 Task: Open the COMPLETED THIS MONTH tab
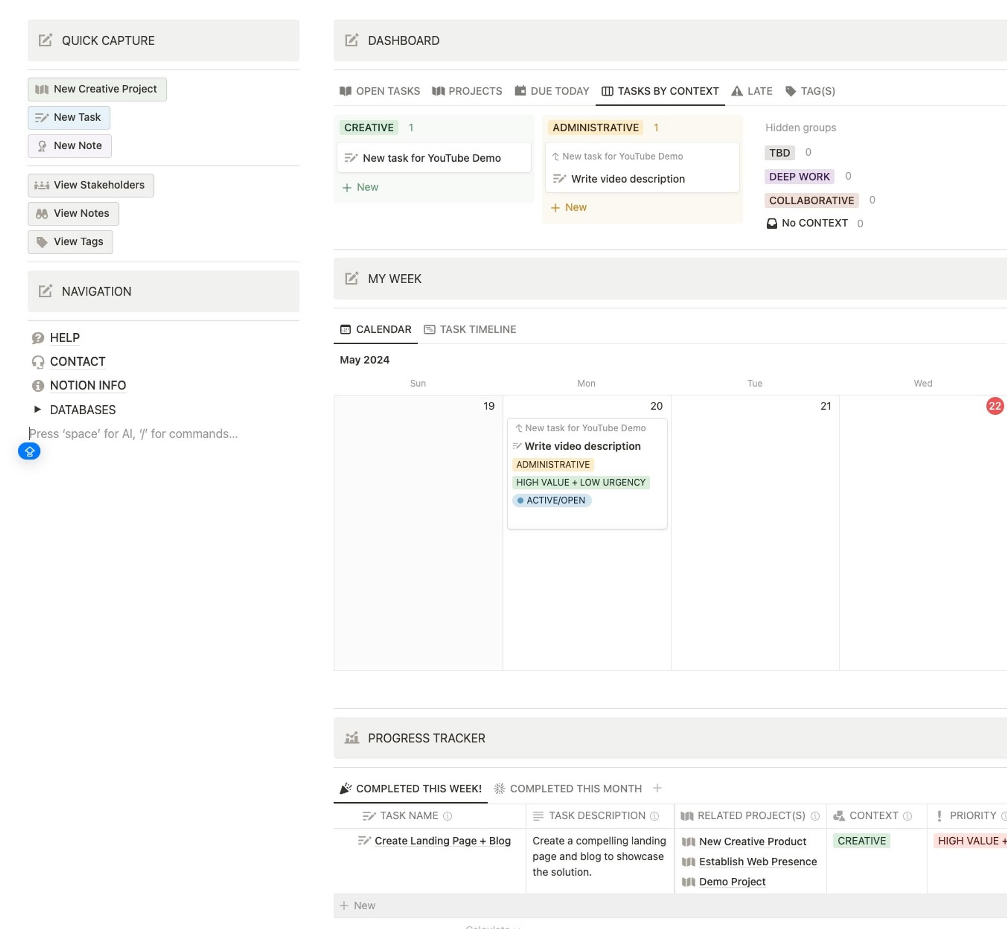coord(576,788)
